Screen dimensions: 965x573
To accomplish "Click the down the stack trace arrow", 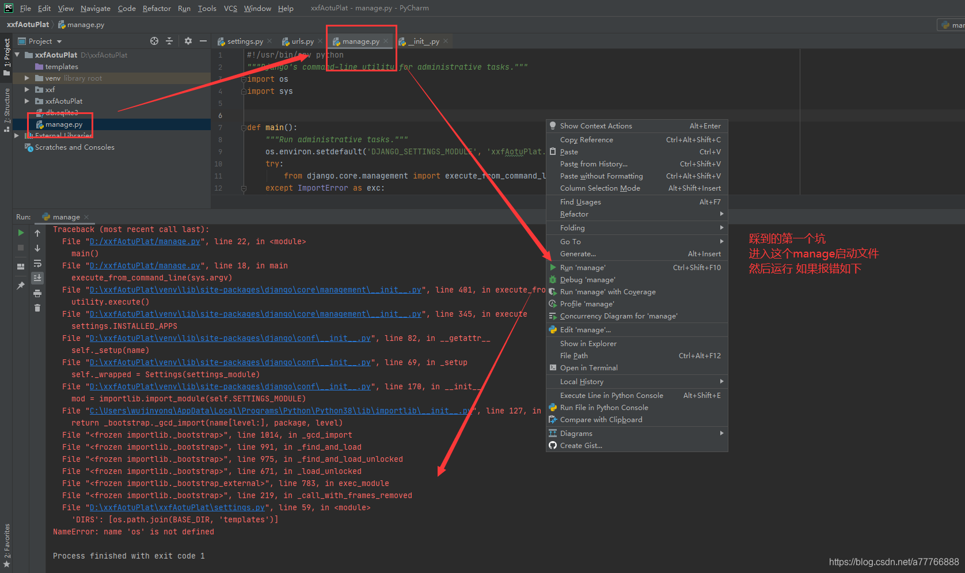I will 37,248.
